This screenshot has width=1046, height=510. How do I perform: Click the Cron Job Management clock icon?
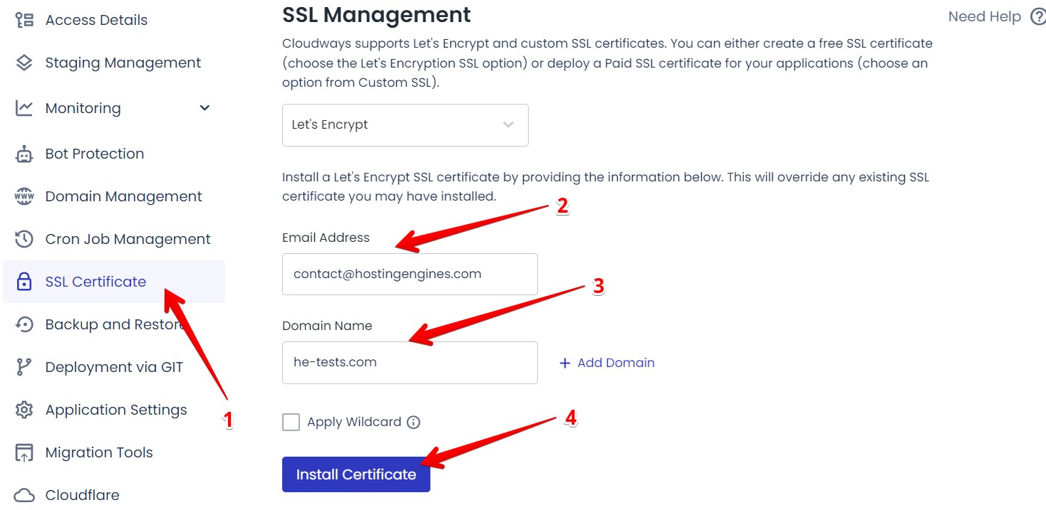pyautogui.click(x=24, y=239)
